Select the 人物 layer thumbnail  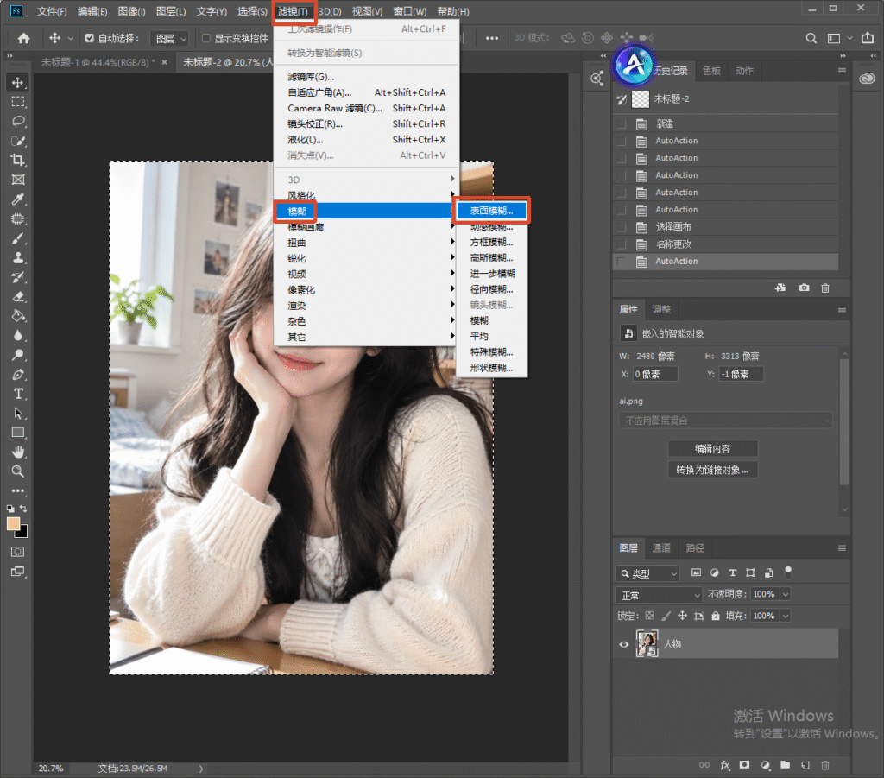(x=647, y=644)
